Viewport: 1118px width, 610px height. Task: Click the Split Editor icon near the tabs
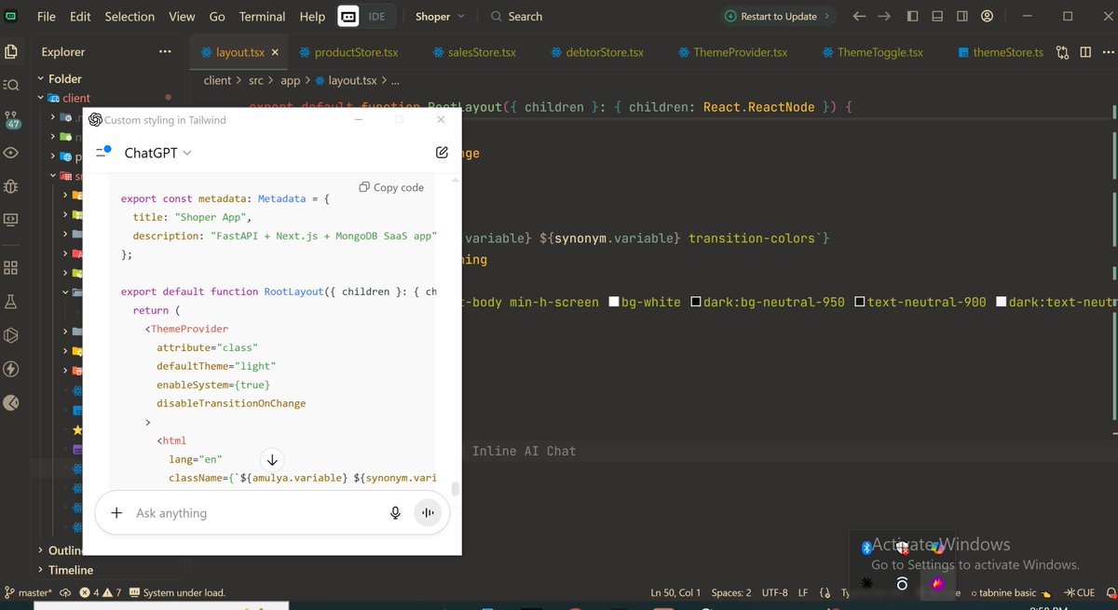click(1085, 53)
